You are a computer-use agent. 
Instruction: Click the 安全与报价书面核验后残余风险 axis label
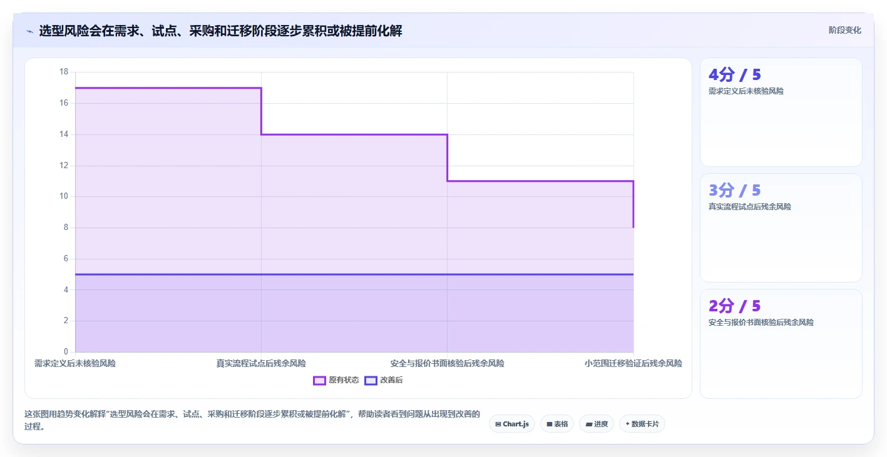447,363
